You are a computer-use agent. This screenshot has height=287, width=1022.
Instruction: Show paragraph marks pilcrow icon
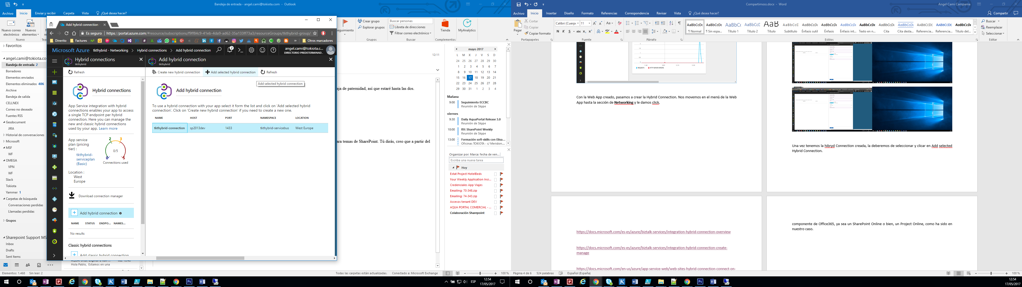coord(679,23)
